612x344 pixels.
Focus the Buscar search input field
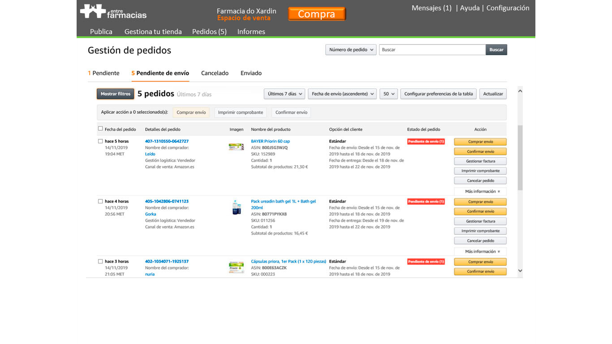pos(432,50)
